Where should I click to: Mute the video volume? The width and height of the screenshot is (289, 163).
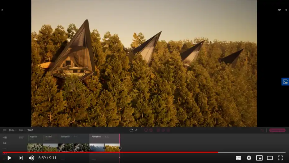[x=31, y=158]
